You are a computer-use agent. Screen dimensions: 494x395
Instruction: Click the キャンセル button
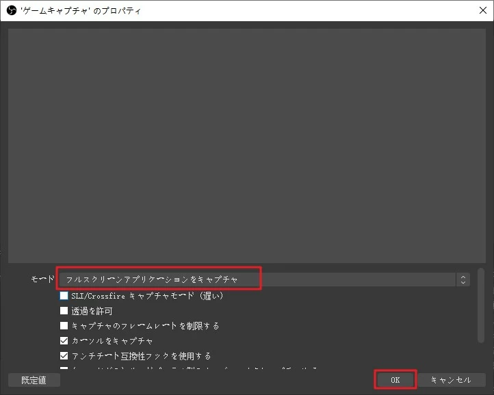tap(451, 380)
